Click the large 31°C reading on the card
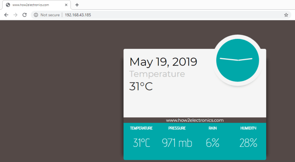The height and width of the screenshot is (162, 295). [x=141, y=87]
